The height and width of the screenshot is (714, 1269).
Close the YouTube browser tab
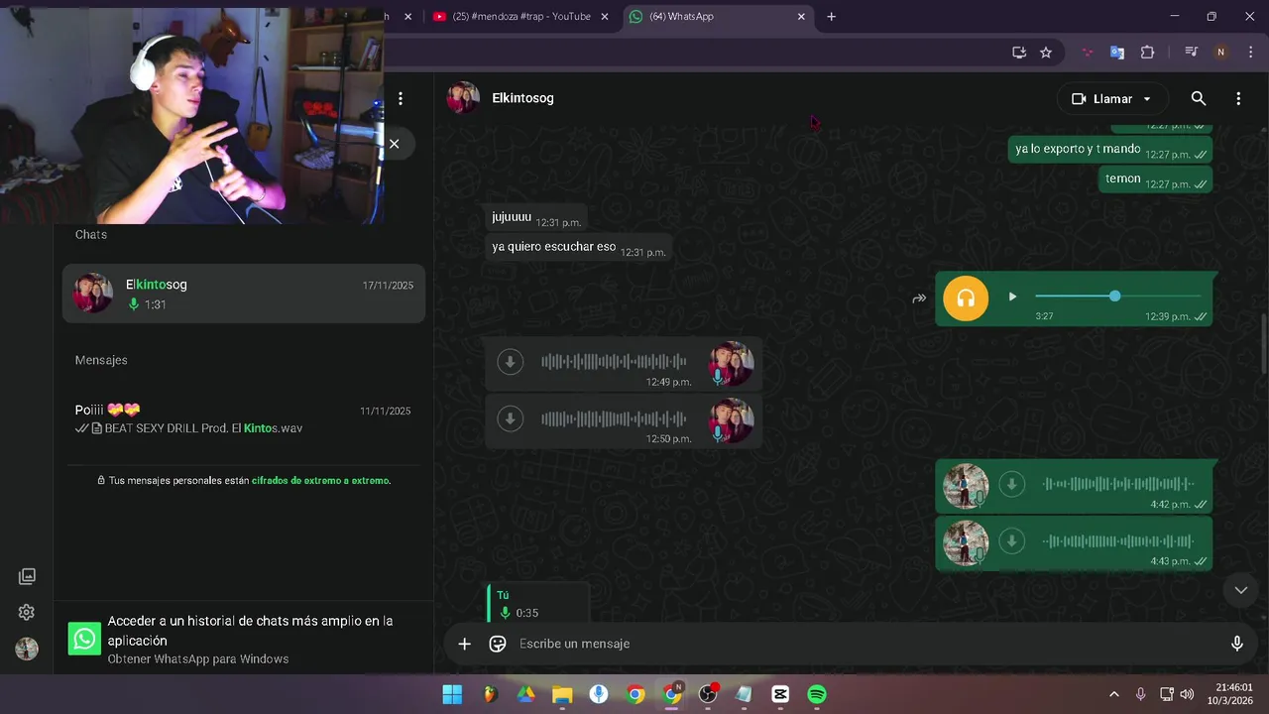point(605,16)
